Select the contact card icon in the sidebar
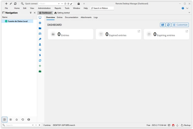This screenshot has height=129, width=193. (x=40, y=34)
